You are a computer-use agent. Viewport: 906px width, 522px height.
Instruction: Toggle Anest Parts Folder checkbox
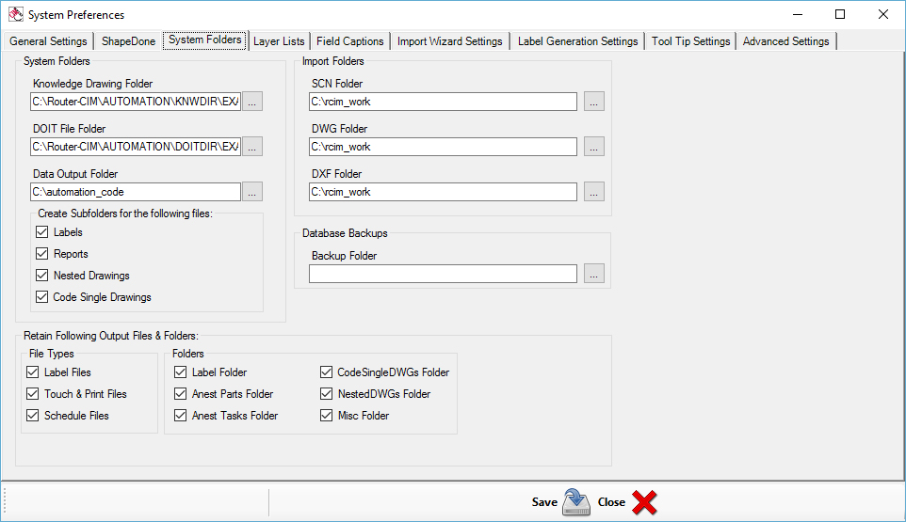[180, 394]
